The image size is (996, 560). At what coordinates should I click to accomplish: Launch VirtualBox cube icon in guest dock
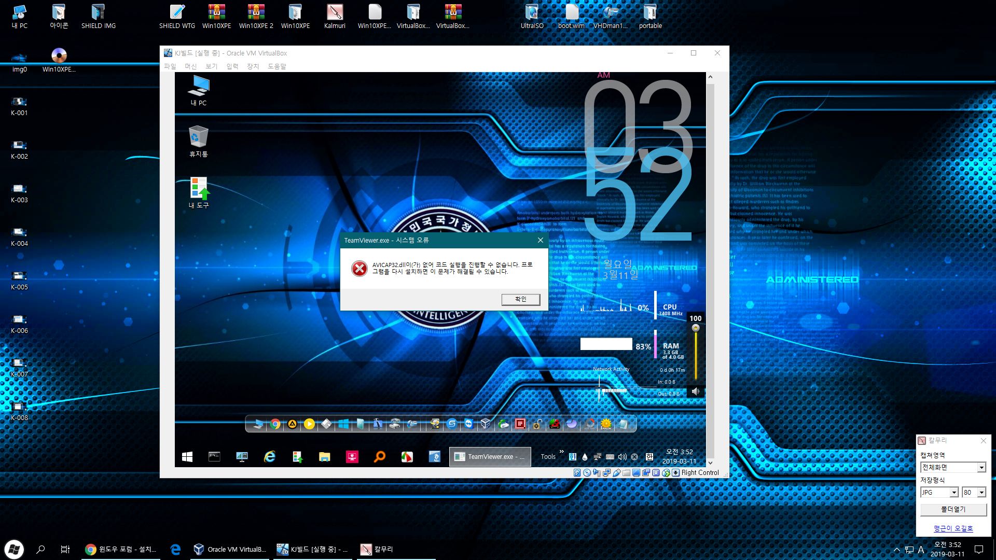click(486, 424)
